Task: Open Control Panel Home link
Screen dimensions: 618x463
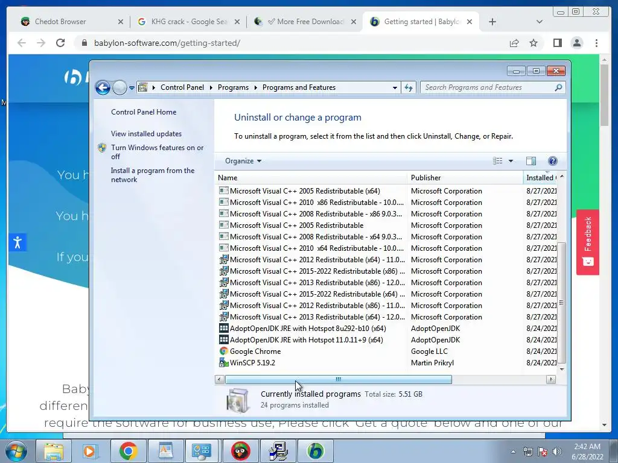Action: (144, 112)
